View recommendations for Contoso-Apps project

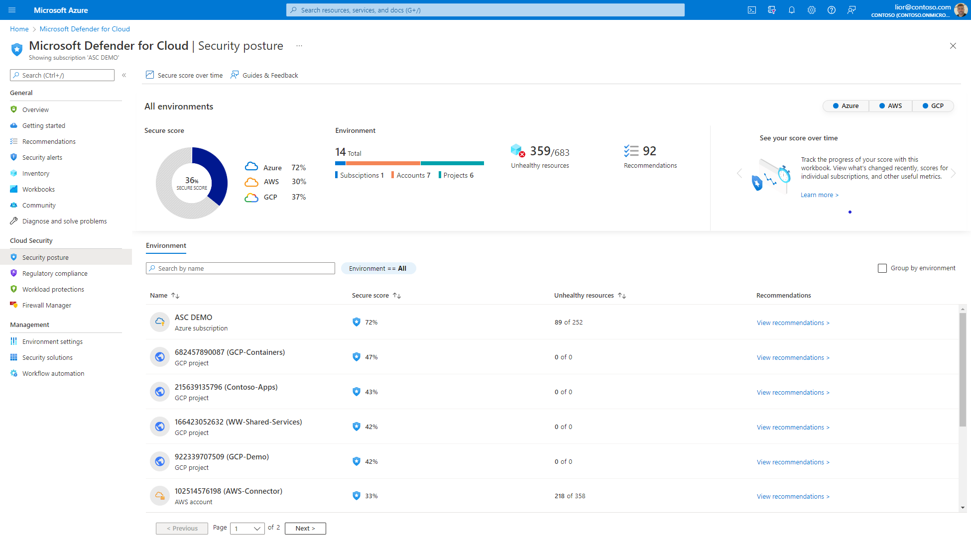(x=793, y=392)
